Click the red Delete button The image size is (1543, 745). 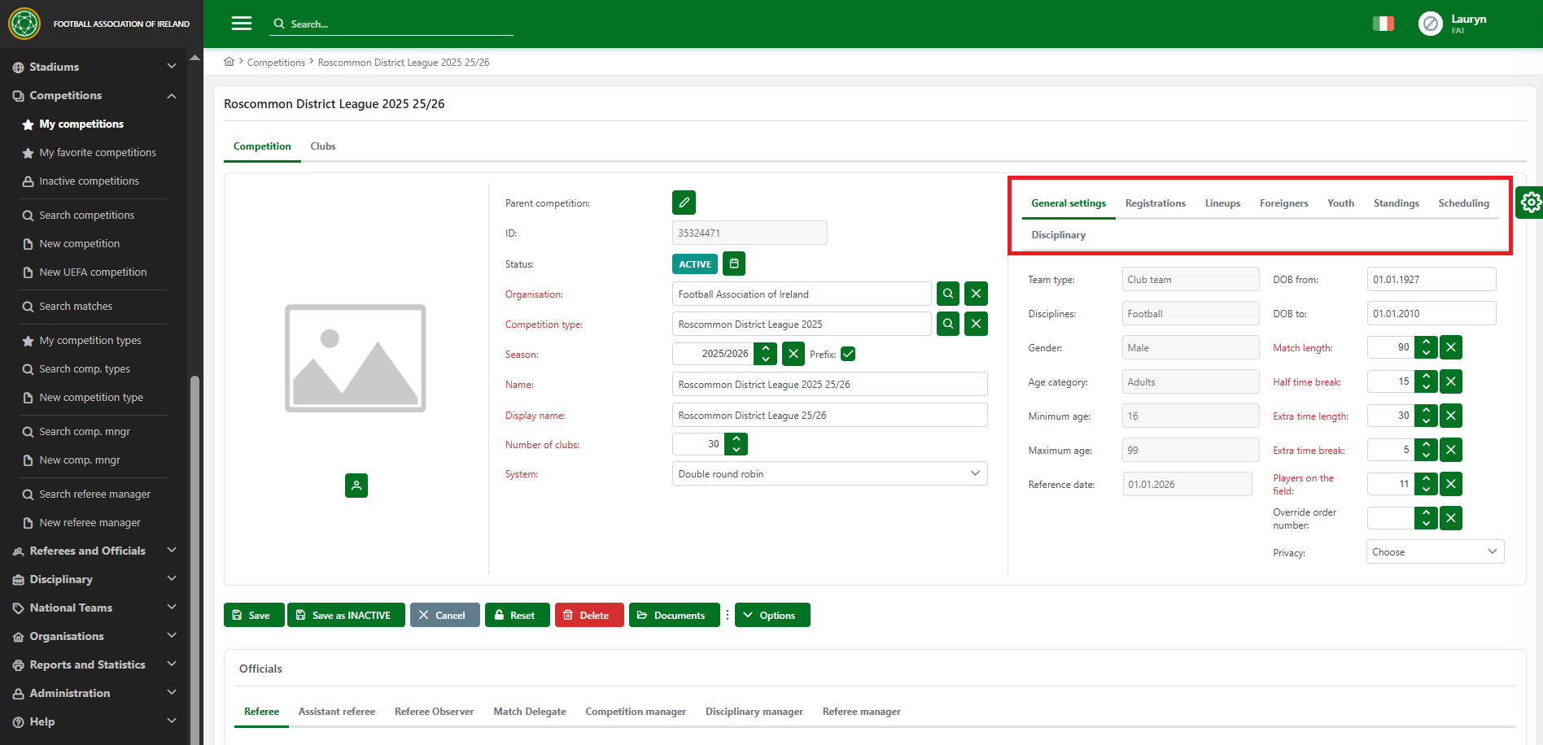(588, 615)
